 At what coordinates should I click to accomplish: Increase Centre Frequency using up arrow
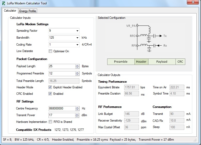coord(77,107)
